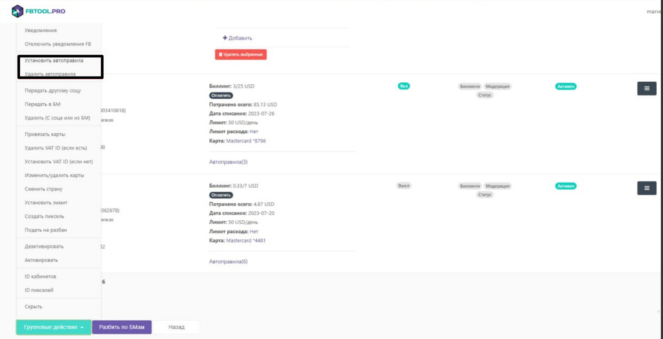Screen dimensions: 663x339
Task: Select 'Уведомления' in the group menu
Action: click(41, 31)
